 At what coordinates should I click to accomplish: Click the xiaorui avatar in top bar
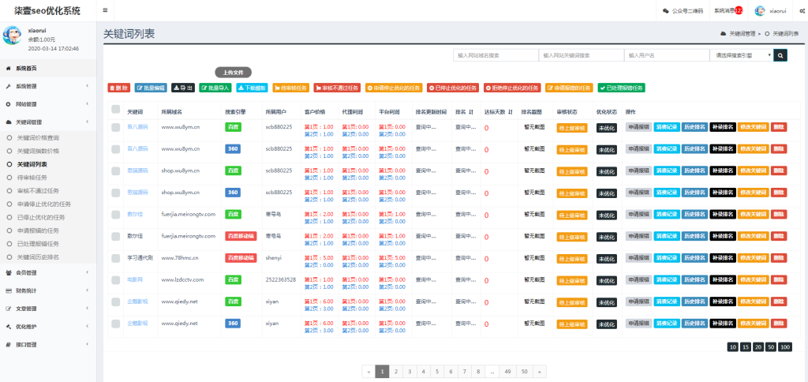pyautogui.click(x=761, y=11)
